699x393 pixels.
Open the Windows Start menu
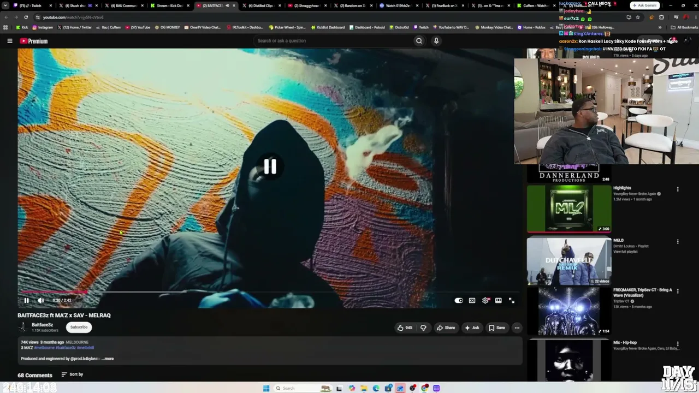[x=266, y=388]
